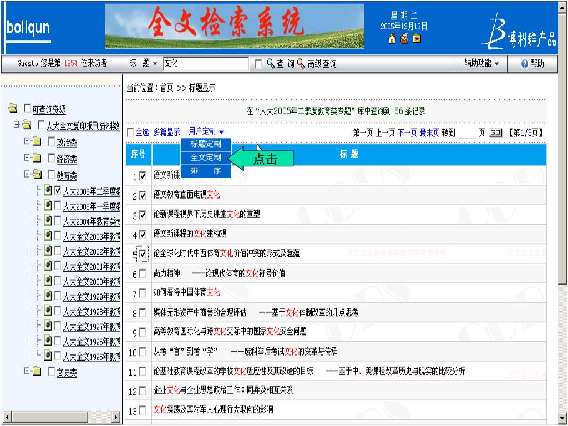Open the 辅助功能 dropdown menu
568x426 pixels.
click(482, 64)
